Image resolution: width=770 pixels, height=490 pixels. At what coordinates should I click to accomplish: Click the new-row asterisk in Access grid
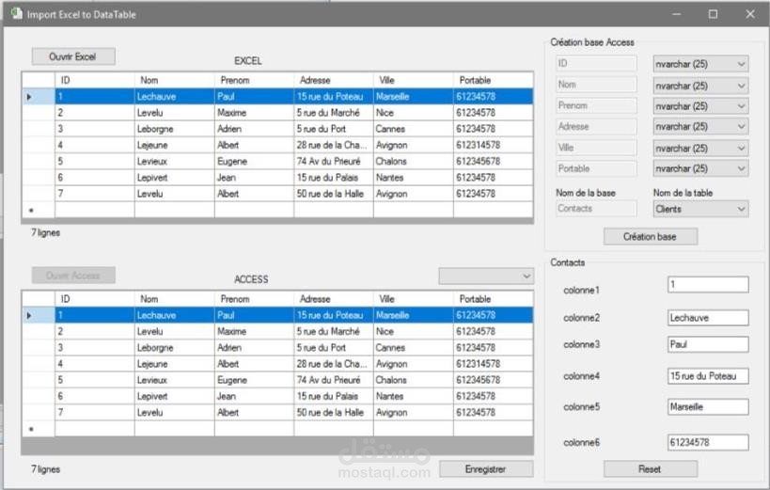click(39, 429)
